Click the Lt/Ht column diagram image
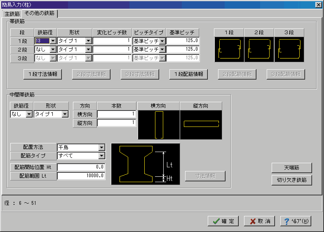The width and height of the screenshot is (324, 232). (145, 164)
